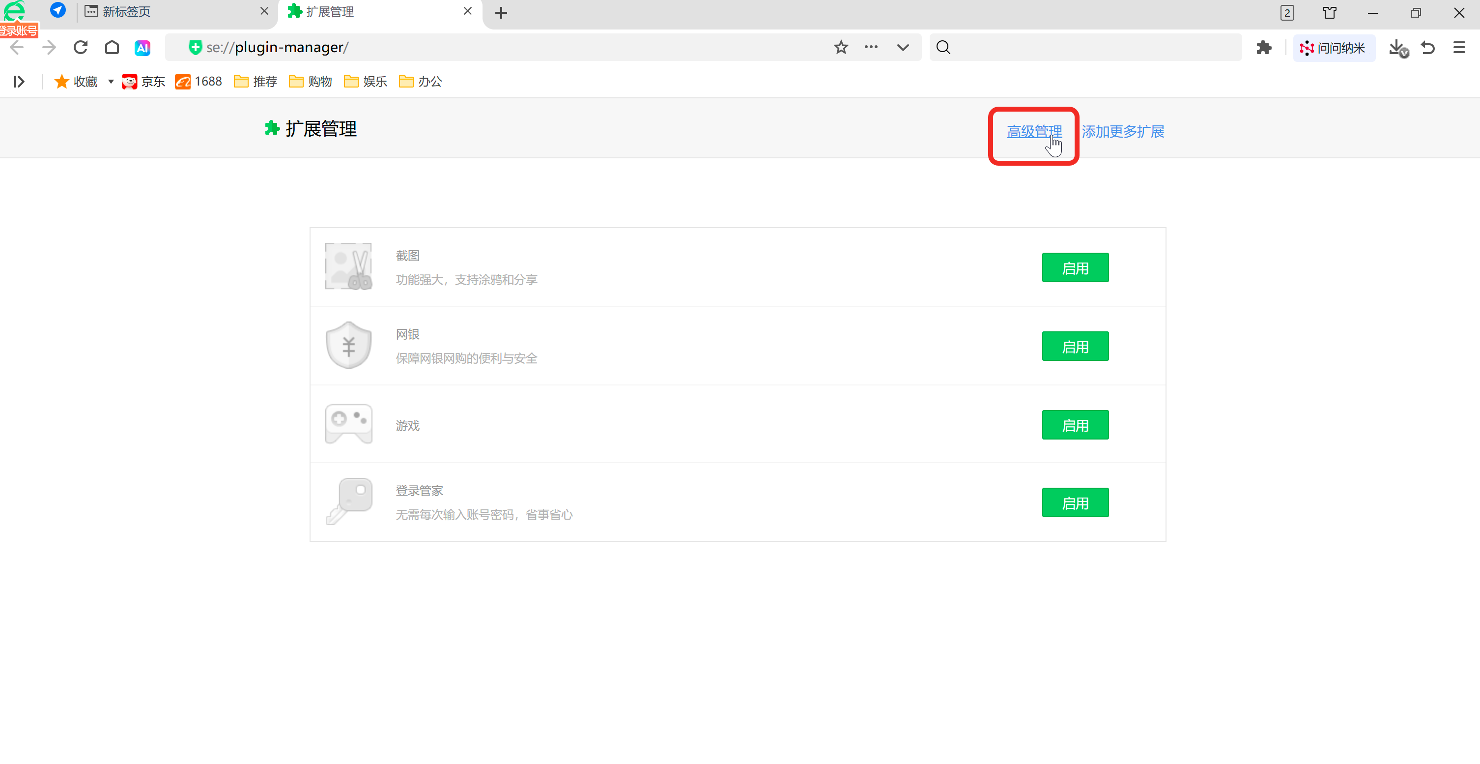Open a new tab with plus button
Viewport: 1480px width, 764px height.
501,13
